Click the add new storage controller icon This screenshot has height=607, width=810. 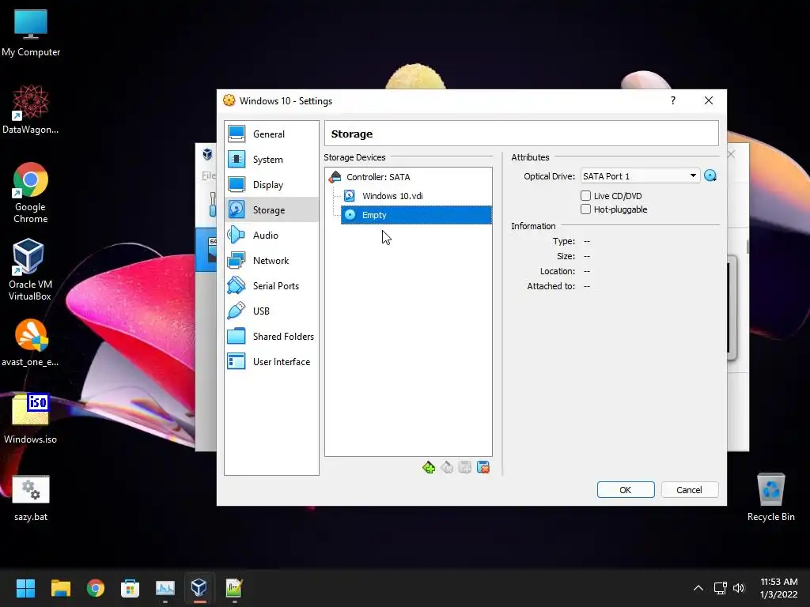coord(428,468)
